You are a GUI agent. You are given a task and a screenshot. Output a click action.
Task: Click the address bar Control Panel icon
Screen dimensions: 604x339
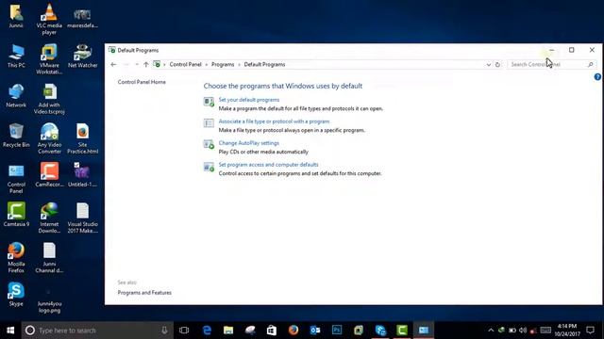pos(157,64)
